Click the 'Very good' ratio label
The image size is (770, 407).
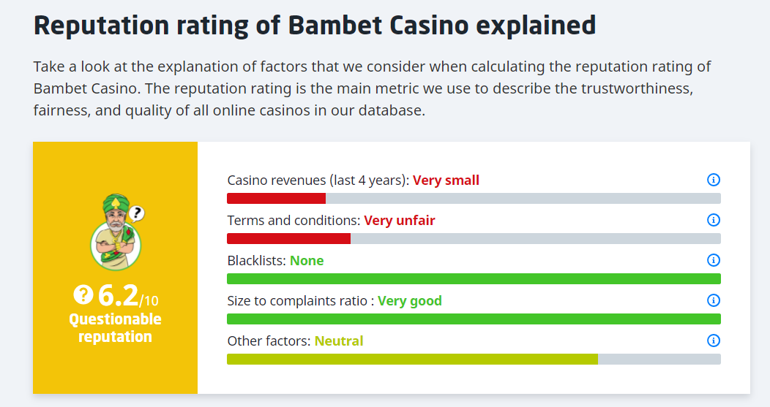(x=410, y=301)
